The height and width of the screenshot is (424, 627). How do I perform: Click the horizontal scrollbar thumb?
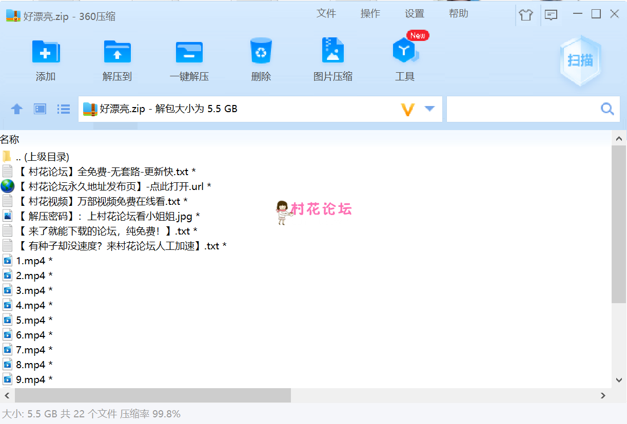[x=153, y=395]
